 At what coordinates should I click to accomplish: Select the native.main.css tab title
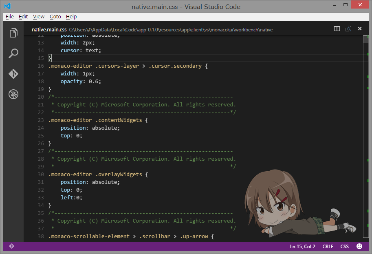coord(49,30)
